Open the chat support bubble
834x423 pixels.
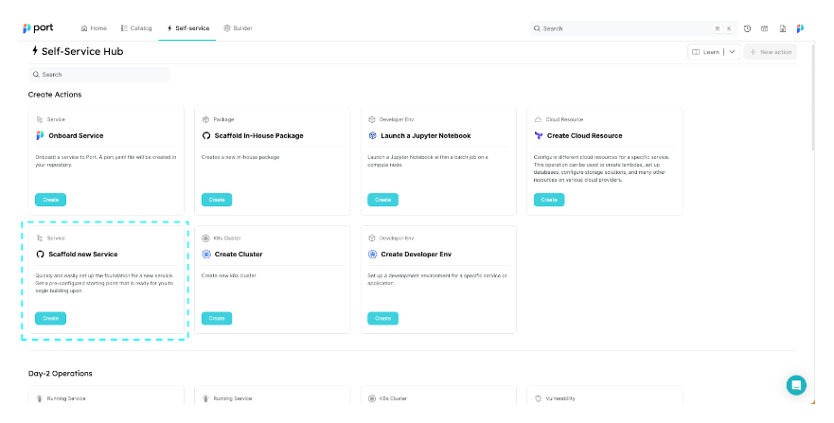[x=796, y=384]
